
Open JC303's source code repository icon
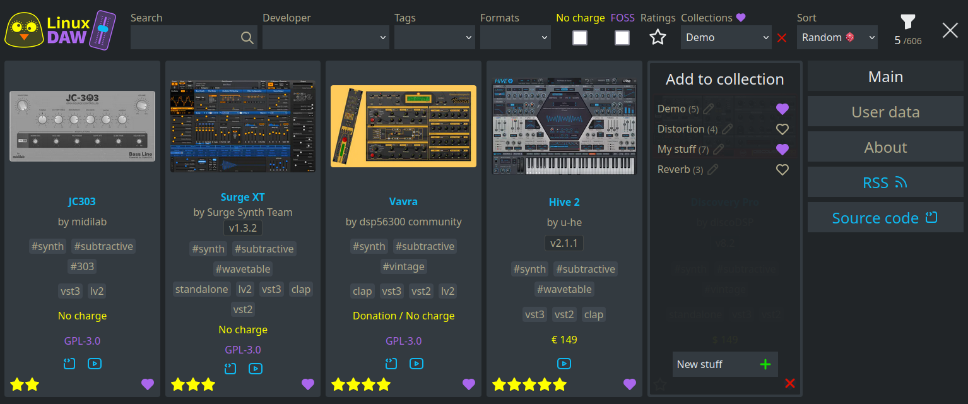click(69, 364)
